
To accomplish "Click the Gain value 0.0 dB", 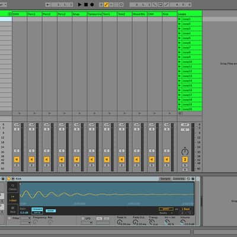I will coord(24,213).
